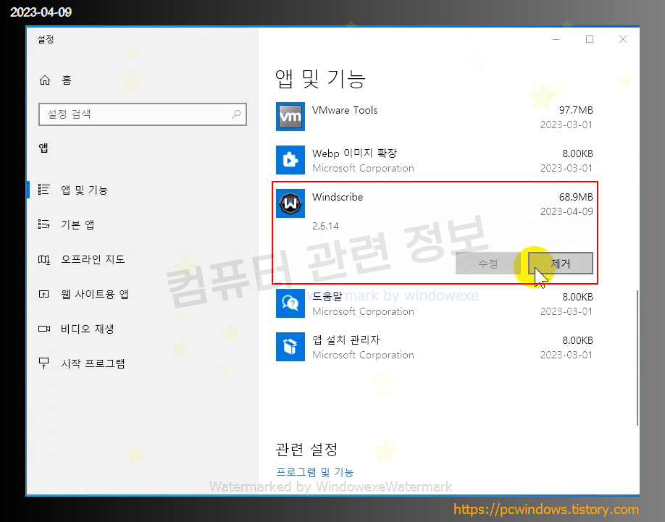Select 앱 설치 관리자 entry
This screenshot has width=665, height=522.
point(435,347)
